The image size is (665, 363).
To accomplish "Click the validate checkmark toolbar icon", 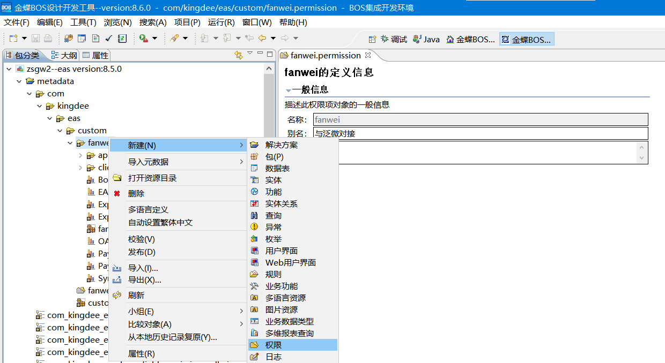I will [x=107, y=38].
